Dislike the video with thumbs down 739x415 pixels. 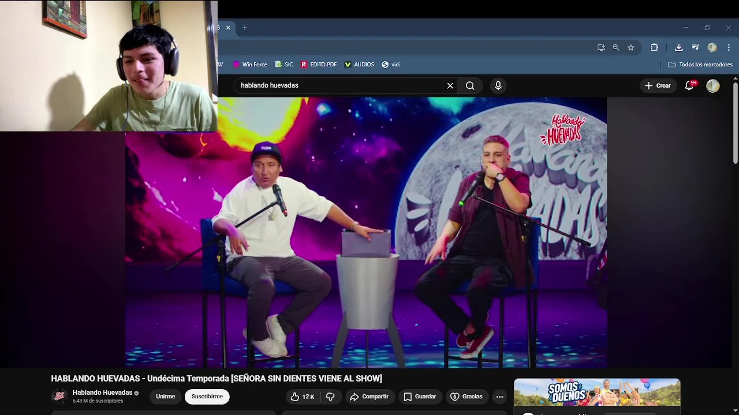pyautogui.click(x=330, y=397)
